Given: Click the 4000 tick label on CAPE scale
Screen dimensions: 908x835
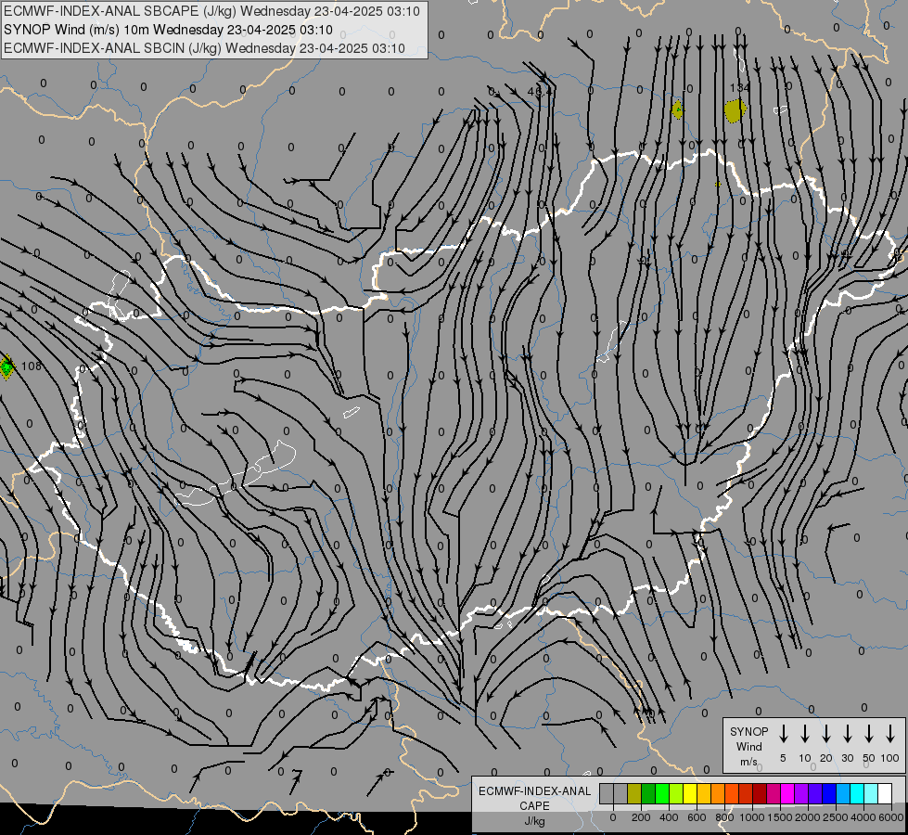Looking at the screenshot, I should point(863,817).
